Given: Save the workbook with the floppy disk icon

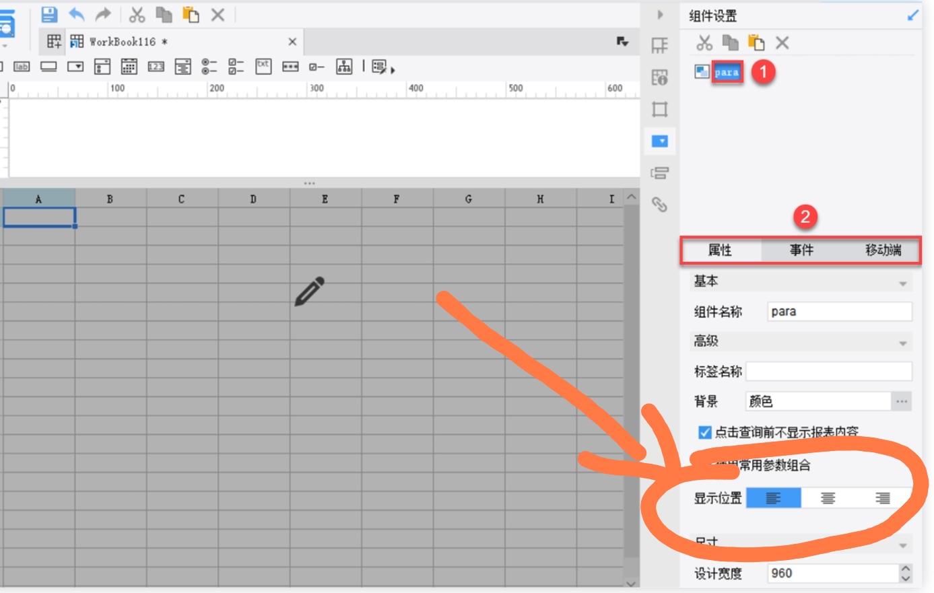Looking at the screenshot, I should tap(50, 14).
